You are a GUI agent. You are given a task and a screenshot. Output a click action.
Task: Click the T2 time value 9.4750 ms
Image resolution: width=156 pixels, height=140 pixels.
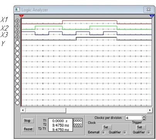pos(61,125)
